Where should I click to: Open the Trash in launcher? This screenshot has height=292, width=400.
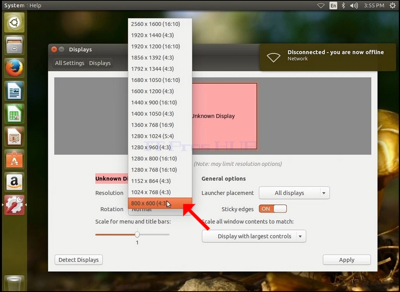(14, 283)
